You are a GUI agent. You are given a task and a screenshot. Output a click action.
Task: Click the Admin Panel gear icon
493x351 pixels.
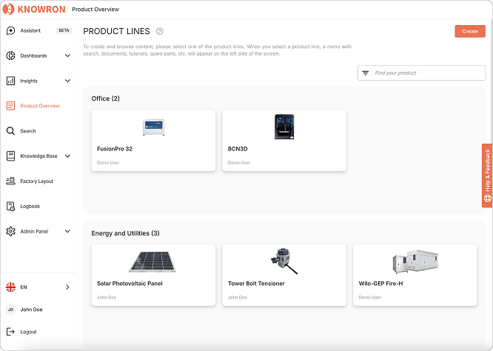coord(10,231)
